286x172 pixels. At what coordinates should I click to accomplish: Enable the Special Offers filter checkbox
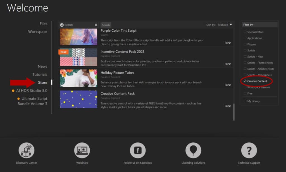pos(245,32)
